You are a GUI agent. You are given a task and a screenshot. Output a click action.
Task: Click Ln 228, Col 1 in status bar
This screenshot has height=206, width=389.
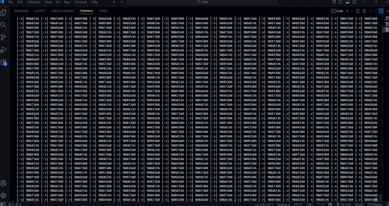tap(264, 204)
